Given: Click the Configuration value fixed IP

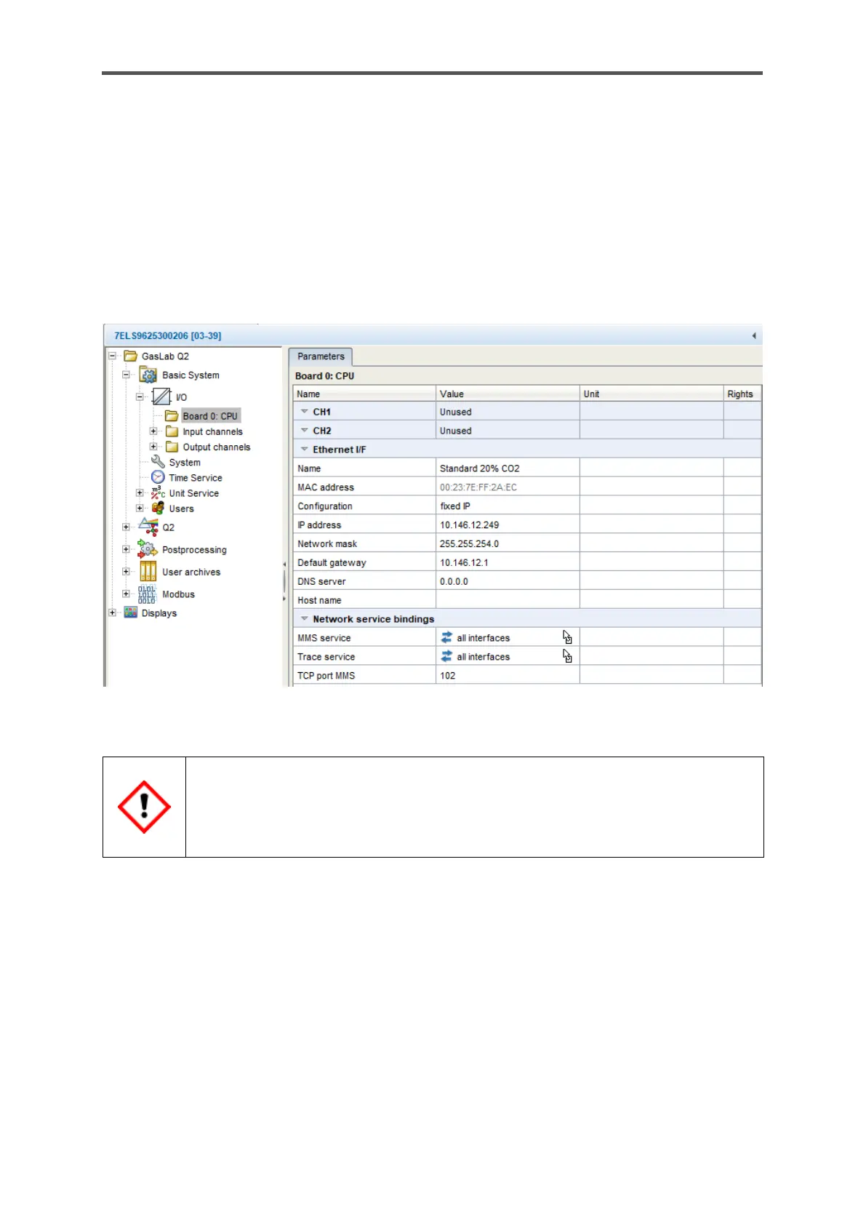Looking at the screenshot, I should (508, 506).
